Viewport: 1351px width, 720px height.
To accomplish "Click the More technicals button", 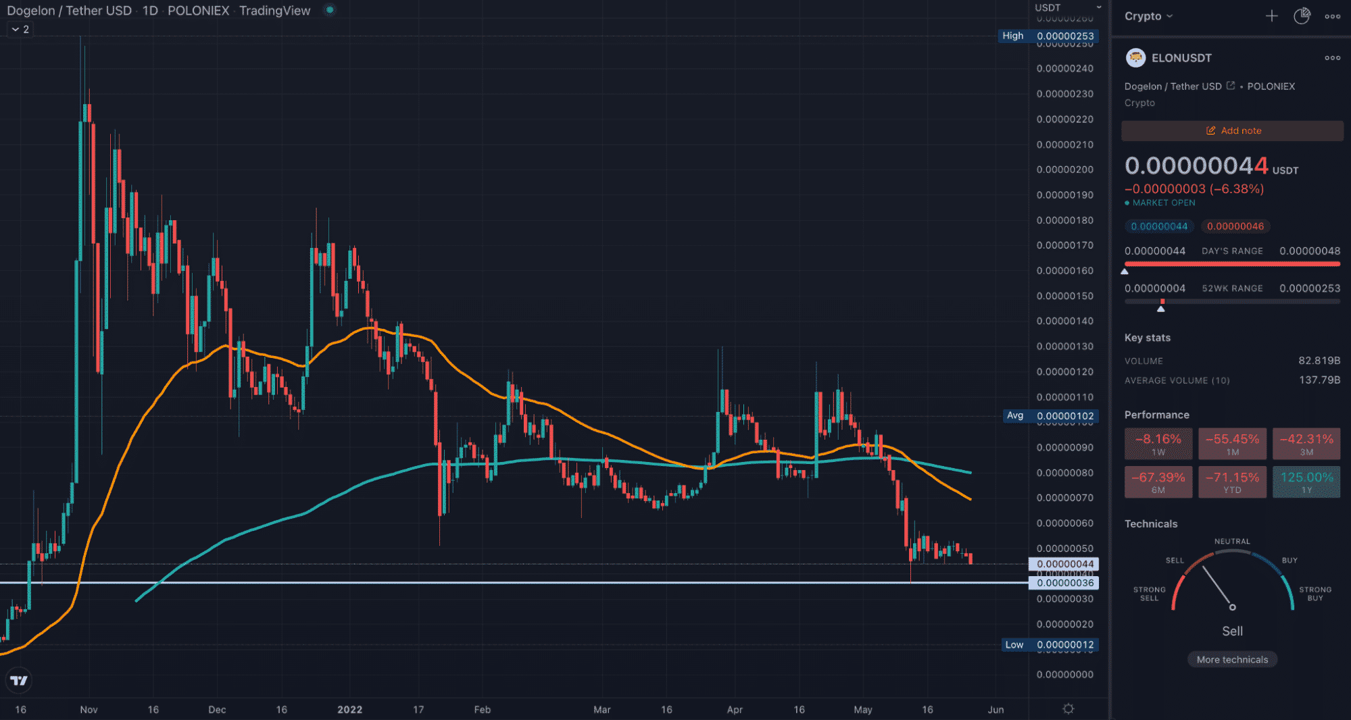I will (x=1232, y=659).
